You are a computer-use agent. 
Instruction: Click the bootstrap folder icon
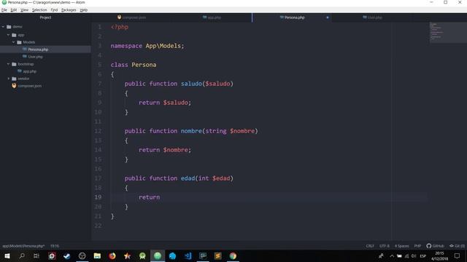coord(14,64)
